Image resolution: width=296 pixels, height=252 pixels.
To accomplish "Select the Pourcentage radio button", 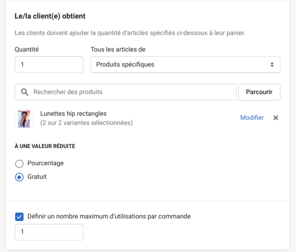I will tap(19, 163).
